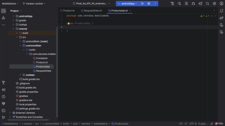This screenshot has width=225, height=126.
Task: Open the Notifications bell icon
Action: coord(221,11)
